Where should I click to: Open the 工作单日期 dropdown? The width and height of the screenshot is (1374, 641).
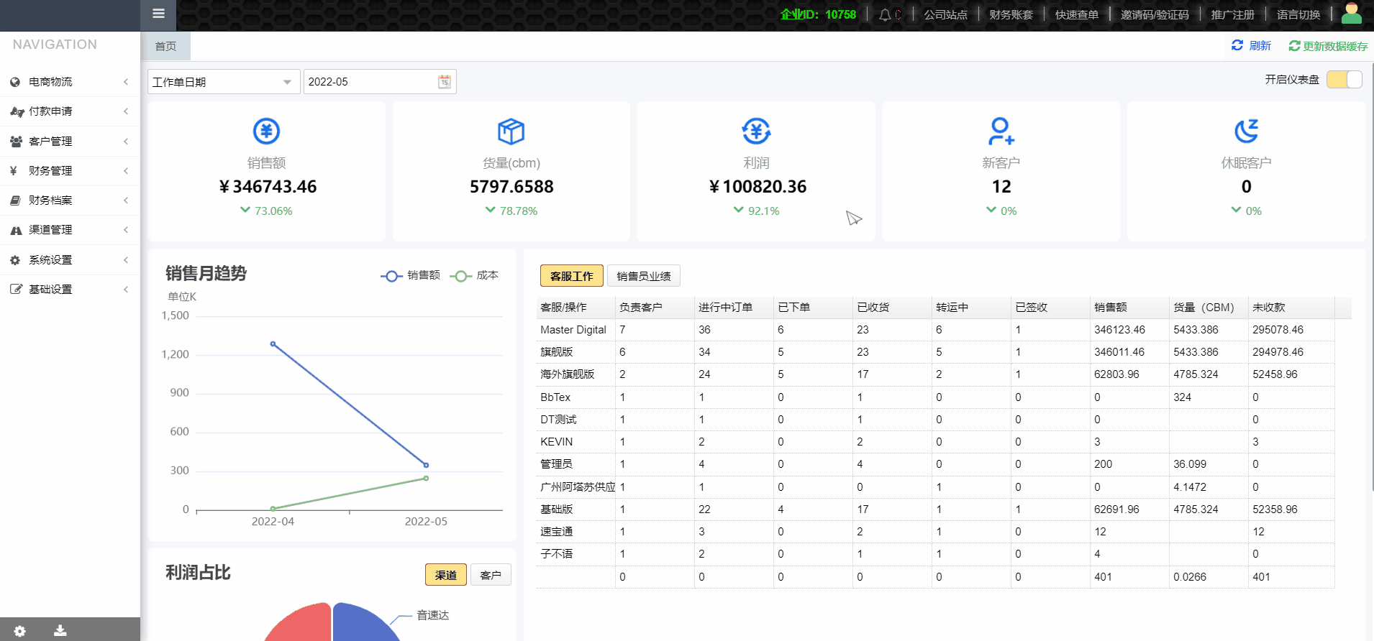[223, 82]
